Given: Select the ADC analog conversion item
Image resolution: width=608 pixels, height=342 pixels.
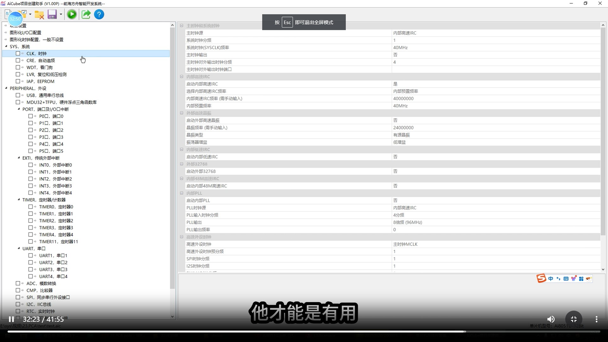Looking at the screenshot, I should point(41,283).
